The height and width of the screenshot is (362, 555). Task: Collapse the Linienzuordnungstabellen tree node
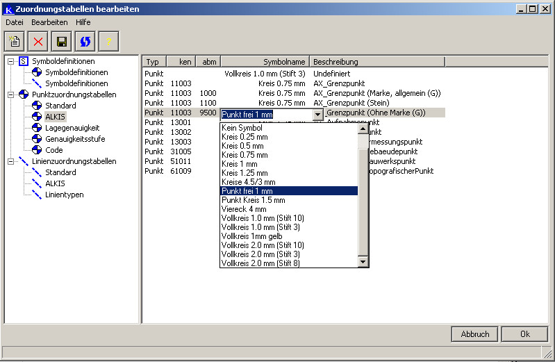click(x=10, y=161)
